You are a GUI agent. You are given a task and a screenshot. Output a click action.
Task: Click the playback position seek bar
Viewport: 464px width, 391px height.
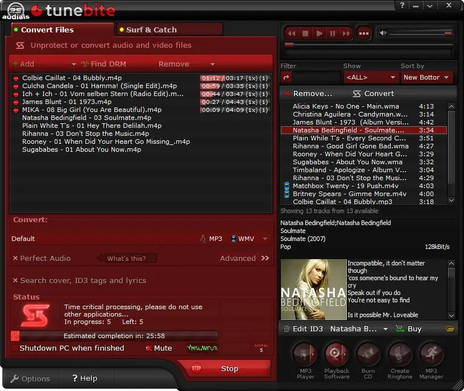tap(368, 45)
